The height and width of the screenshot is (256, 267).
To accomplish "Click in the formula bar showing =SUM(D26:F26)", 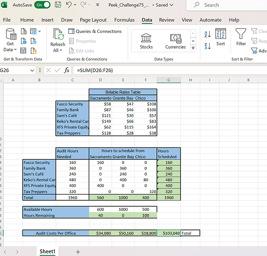I will pyautogui.click(x=170, y=70).
